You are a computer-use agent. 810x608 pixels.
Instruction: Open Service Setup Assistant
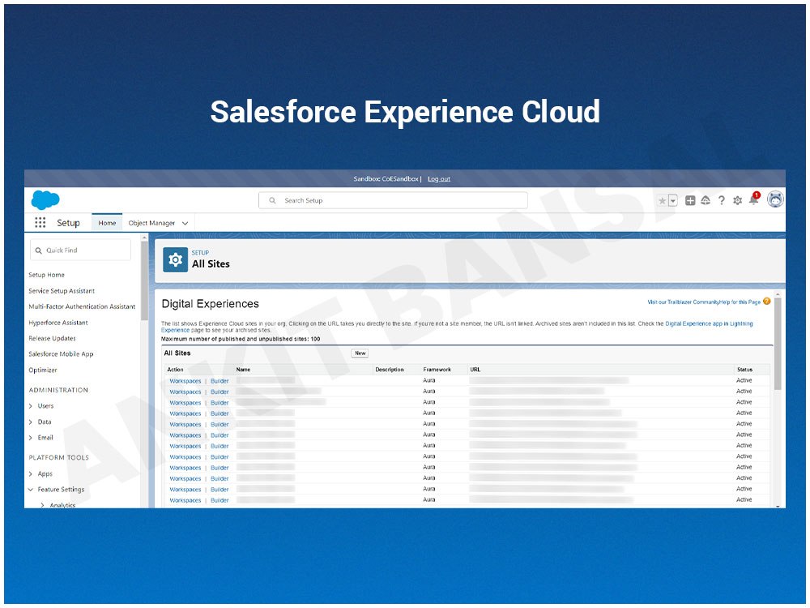pos(62,291)
